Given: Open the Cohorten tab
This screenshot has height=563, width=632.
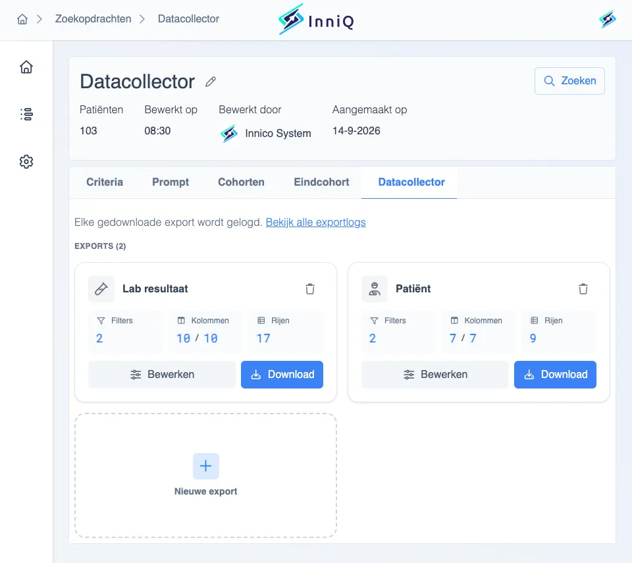Looking at the screenshot, I should [x=241, y=182].
